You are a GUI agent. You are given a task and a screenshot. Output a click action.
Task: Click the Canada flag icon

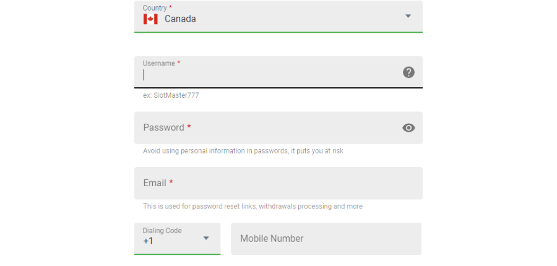[150, 19]
